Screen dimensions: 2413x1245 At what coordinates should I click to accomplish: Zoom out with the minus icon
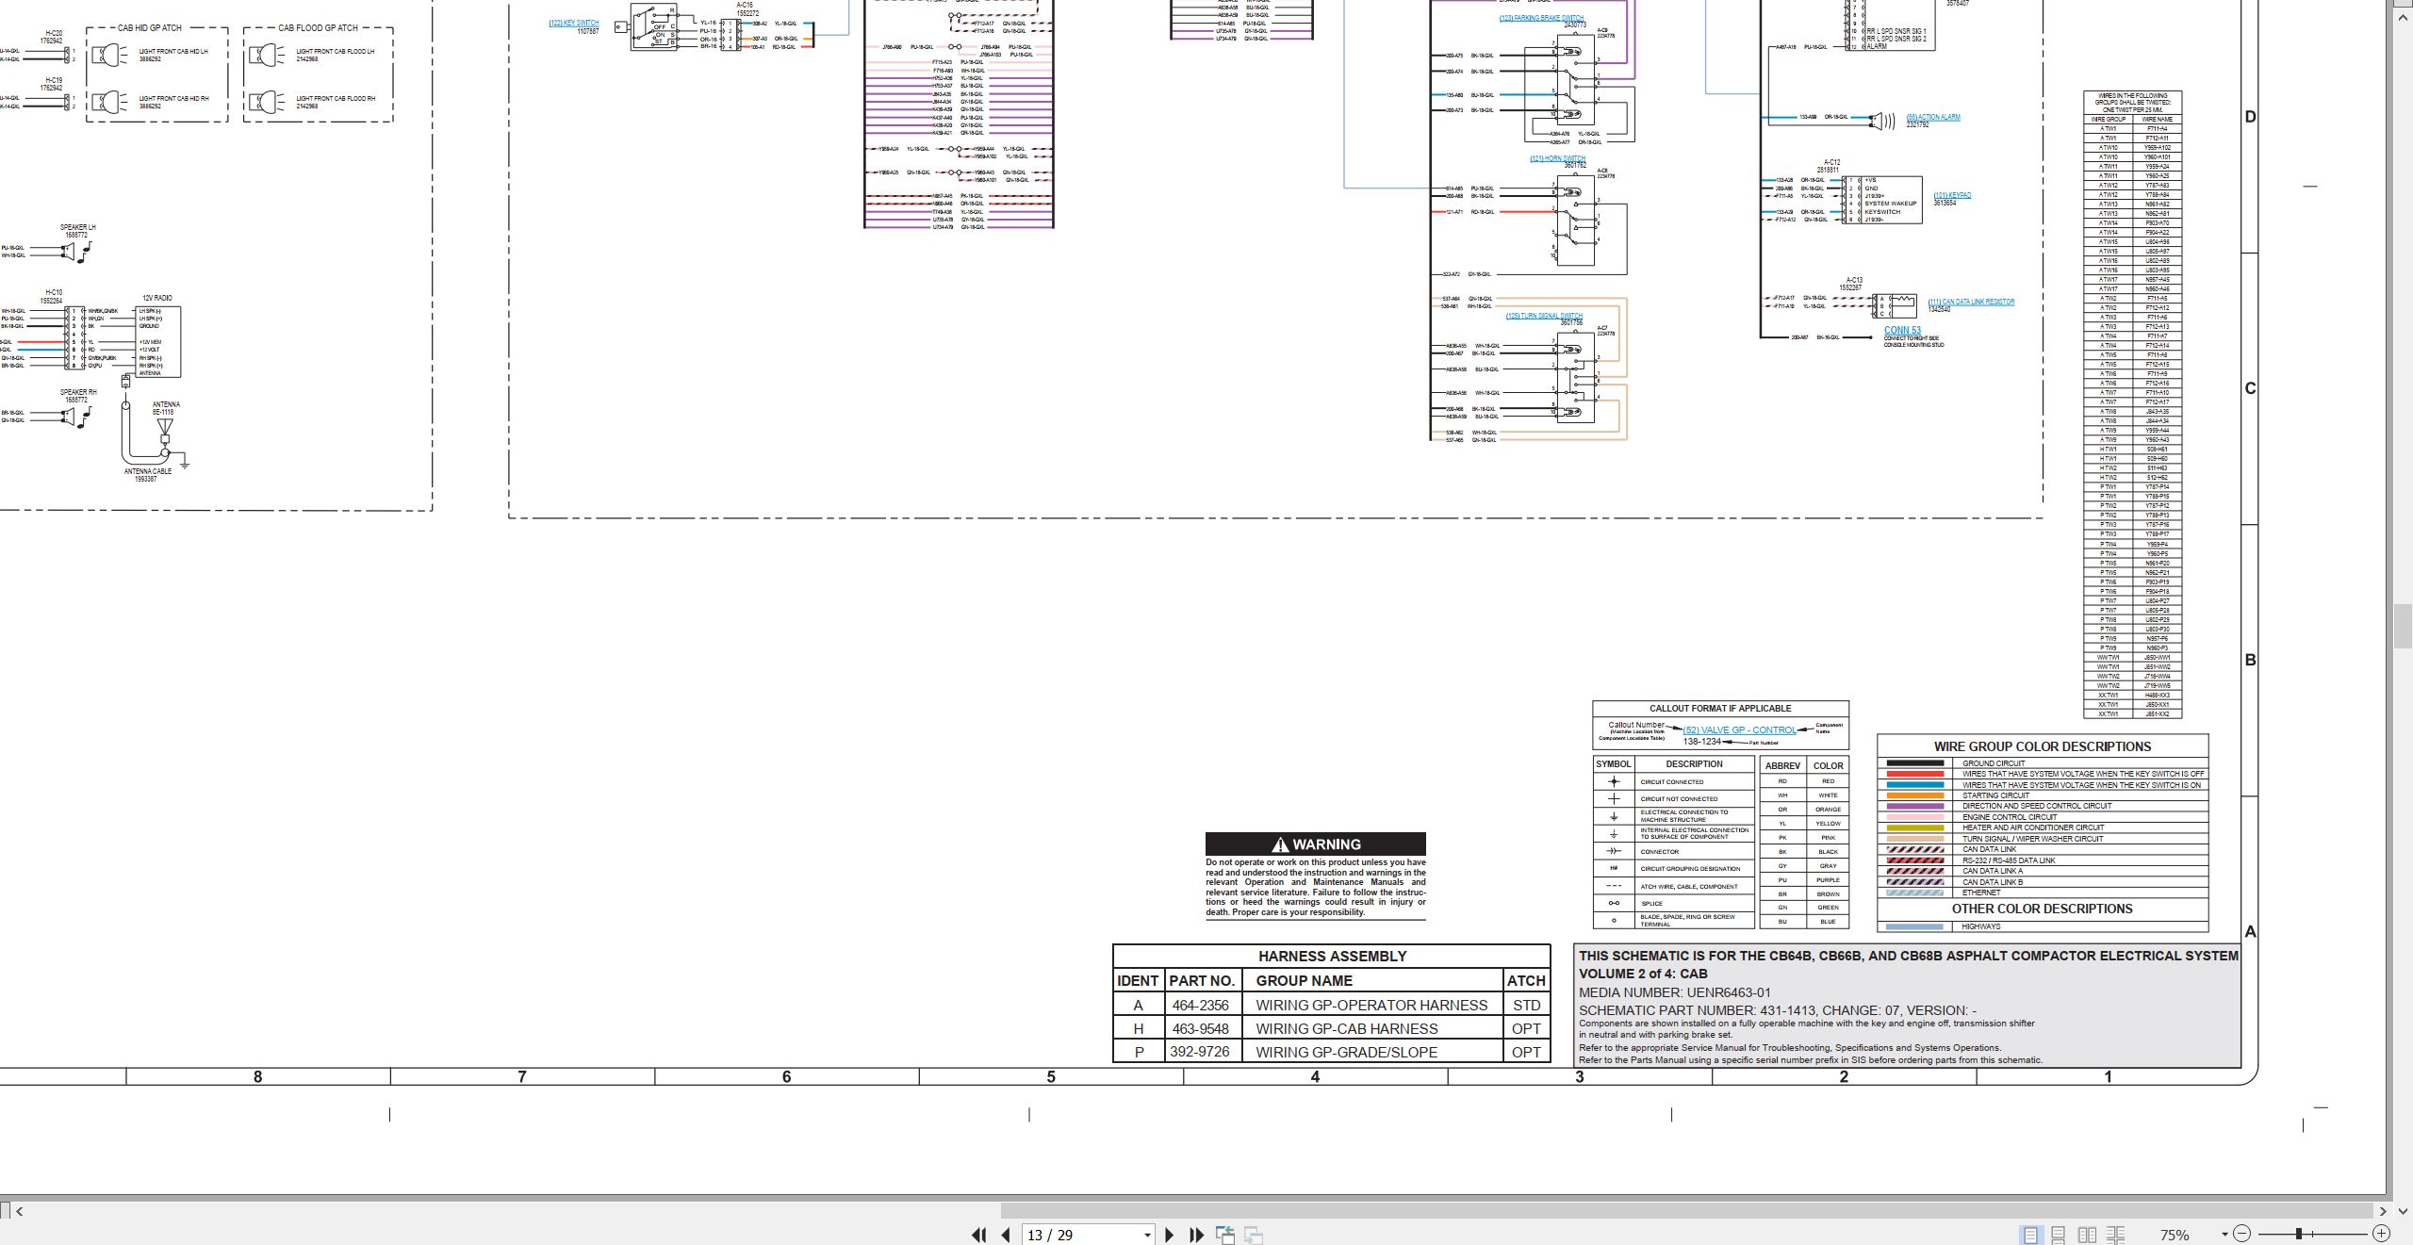pyautogui.click(x=2242, y=1234)
